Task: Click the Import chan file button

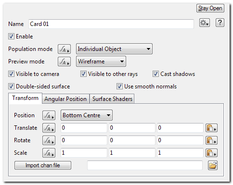Action: point(43,165)
